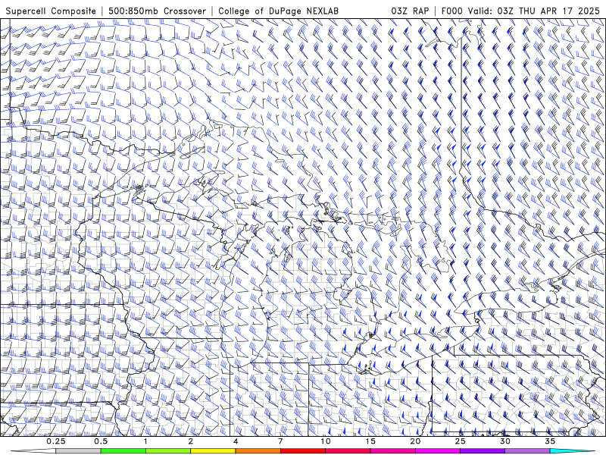The width and height of the screenshot is (606, 455).
Task: Click the legend value 30
Action: pyautogui.click(x=505, y=441)
